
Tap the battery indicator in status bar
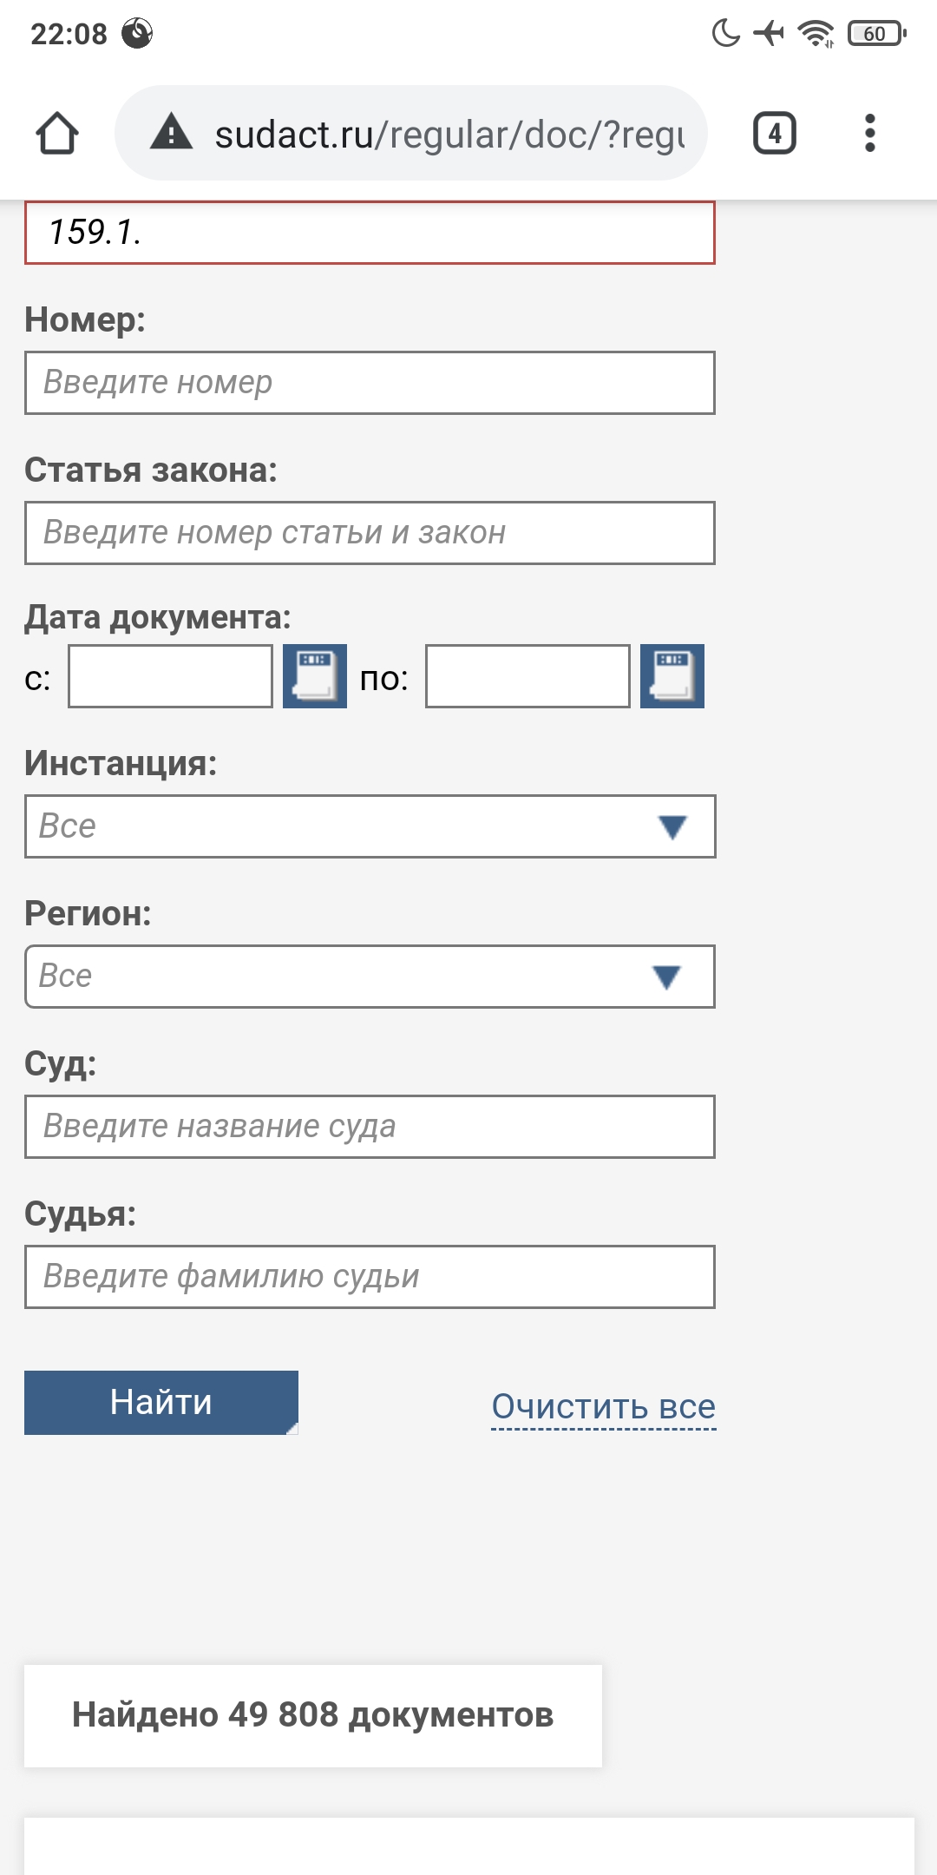pos(876,34)
